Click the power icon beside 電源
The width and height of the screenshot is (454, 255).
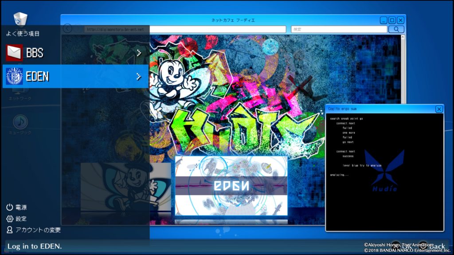pyautogui.click(x=9, y=207)
